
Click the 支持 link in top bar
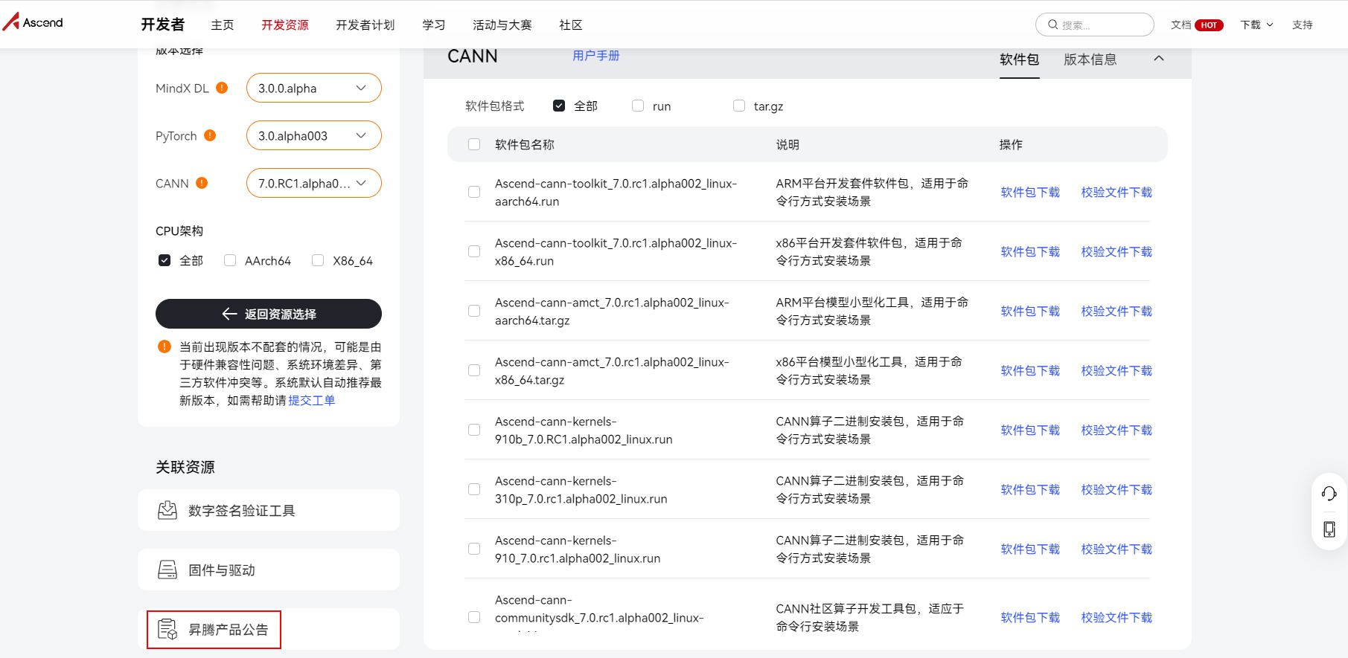(1303, 25)
